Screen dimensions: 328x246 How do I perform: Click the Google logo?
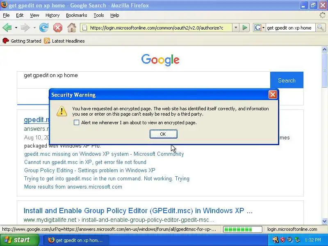pos(160,60)
